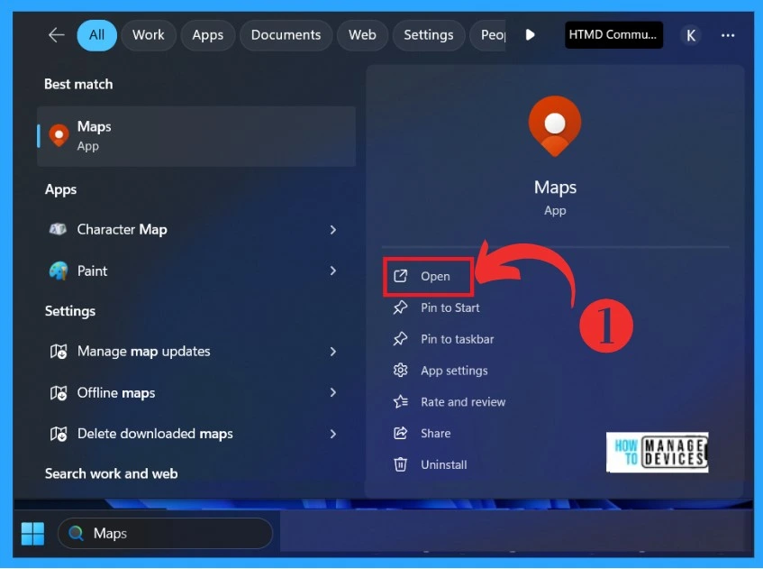Expand the Offline maps chevron
This screenshot has width=763, height=569.
coord(333,392)
